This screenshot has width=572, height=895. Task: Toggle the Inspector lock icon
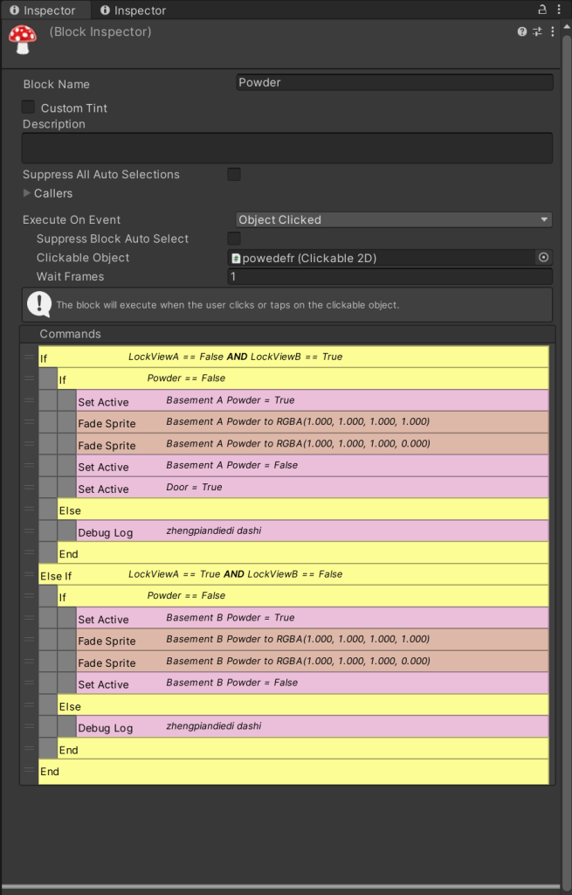coord(542,10)
